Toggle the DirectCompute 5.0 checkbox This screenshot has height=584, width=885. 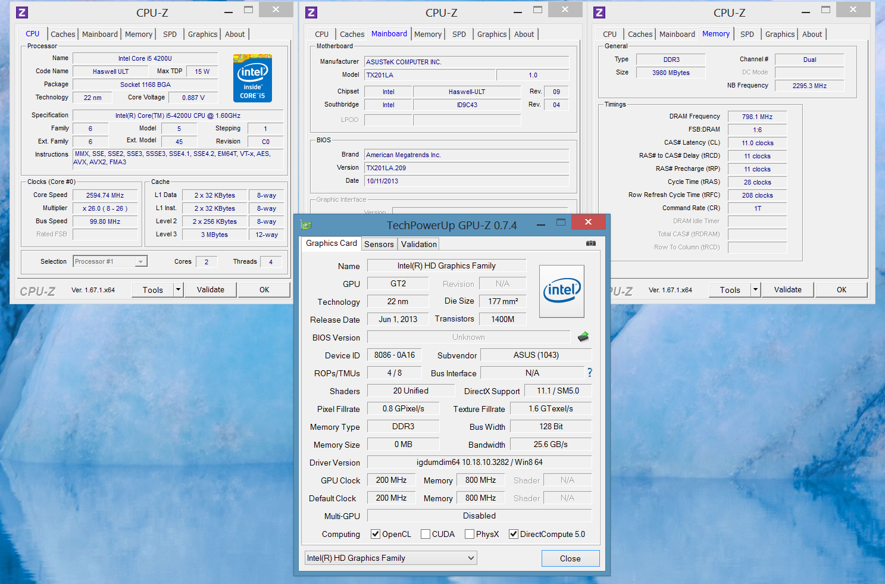(514, 534)
